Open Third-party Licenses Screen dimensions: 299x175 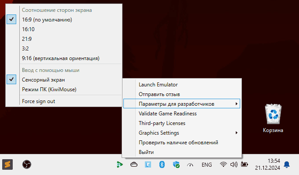(x=182, y=123)
